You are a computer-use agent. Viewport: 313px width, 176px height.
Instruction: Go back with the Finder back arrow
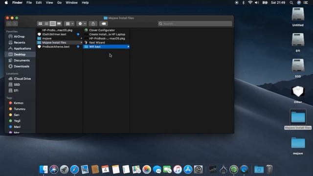[x=9, y=24]
